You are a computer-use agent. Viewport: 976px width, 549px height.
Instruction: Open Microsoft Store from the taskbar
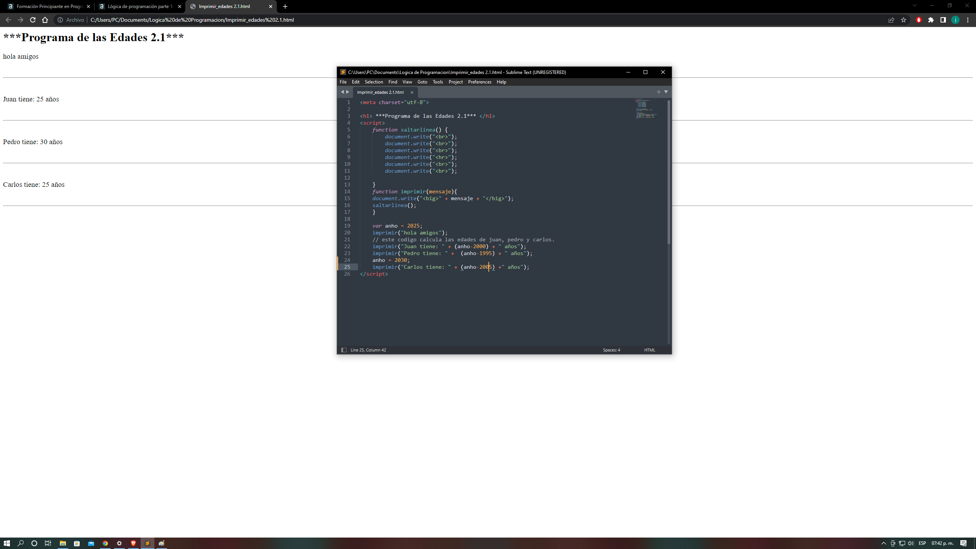pyautogui.click(x=77, y=543)
